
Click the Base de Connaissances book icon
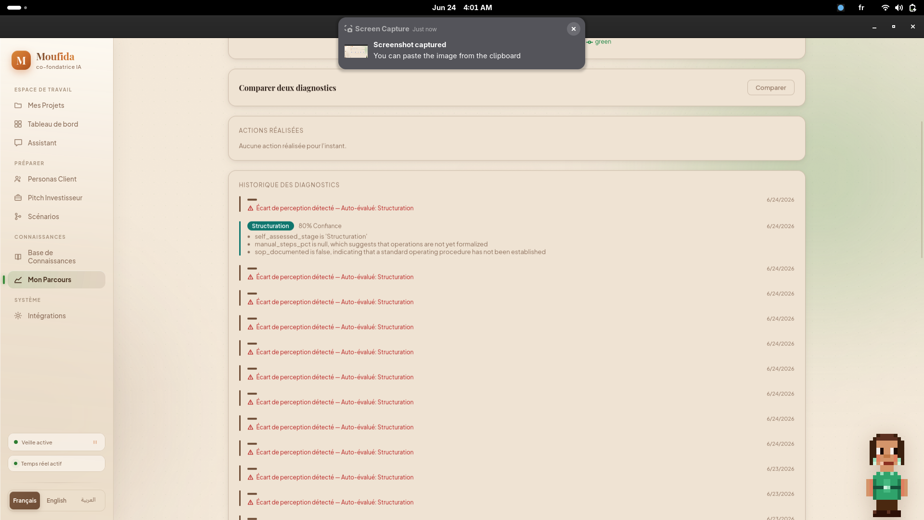point(18,257)
